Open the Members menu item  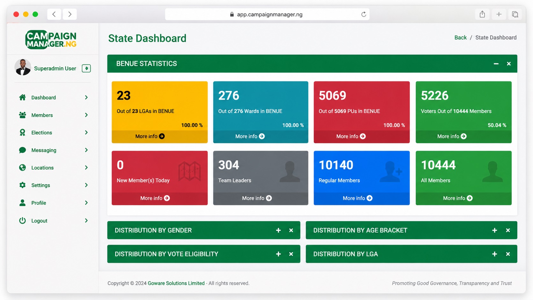tap(53, 115)
